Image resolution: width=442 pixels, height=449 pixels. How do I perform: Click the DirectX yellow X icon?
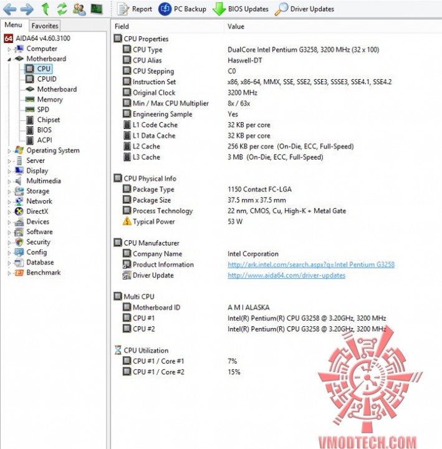tap(19, 211)
